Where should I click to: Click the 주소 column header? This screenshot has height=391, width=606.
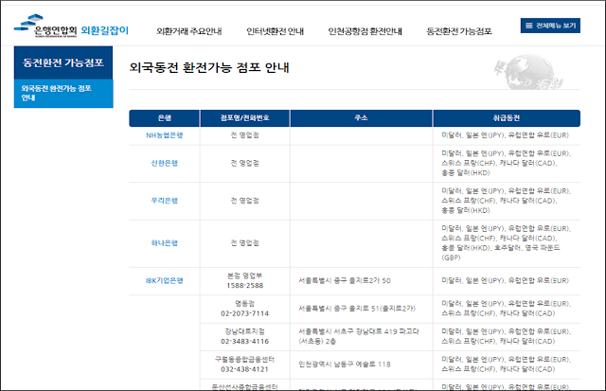(361, 118)
